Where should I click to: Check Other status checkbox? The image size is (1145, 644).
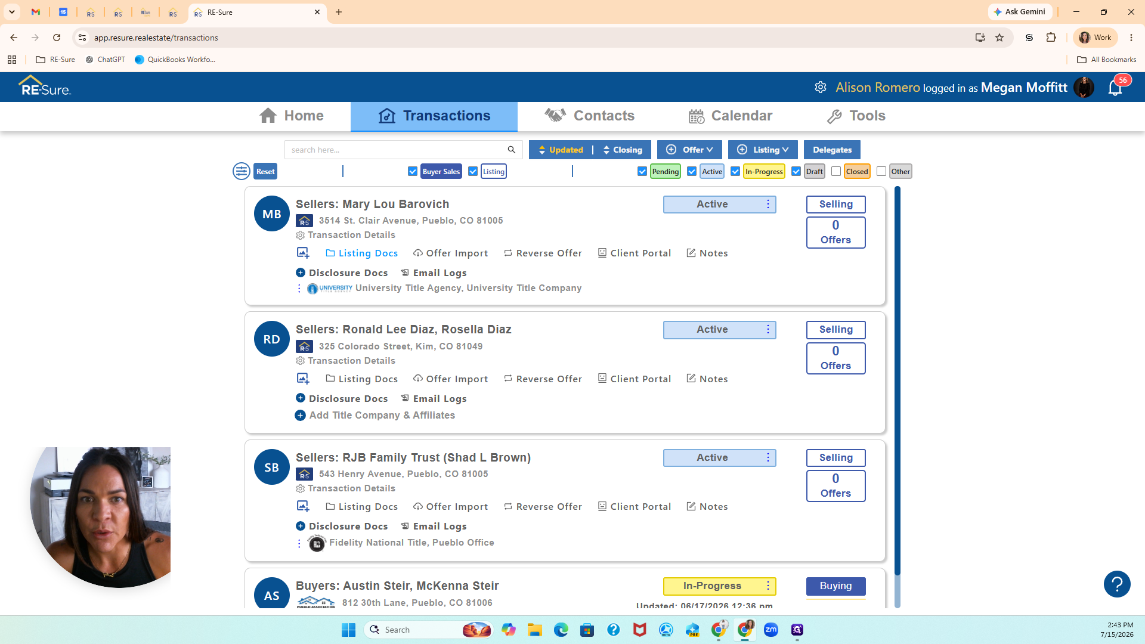tap(881, 171)
